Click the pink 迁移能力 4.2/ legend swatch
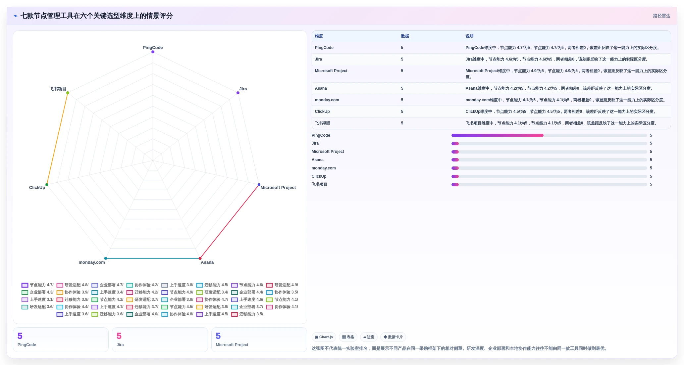This screenshot has width=684, height=365. pyautogui.click(x=130, y=293)
